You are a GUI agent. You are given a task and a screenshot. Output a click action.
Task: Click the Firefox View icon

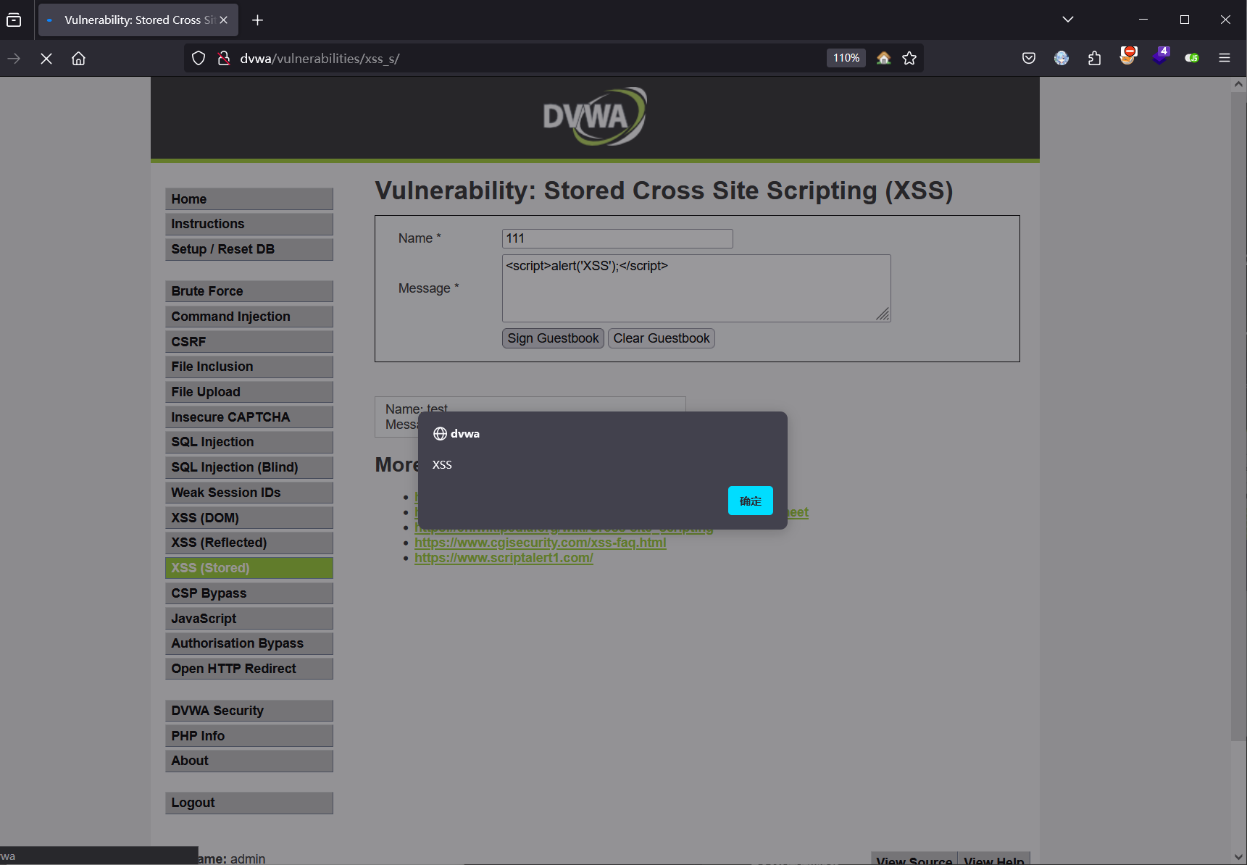(x=14, y=20)
